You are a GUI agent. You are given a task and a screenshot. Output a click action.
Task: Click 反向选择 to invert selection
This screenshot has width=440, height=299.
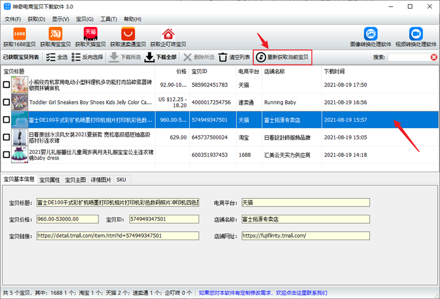87,57
